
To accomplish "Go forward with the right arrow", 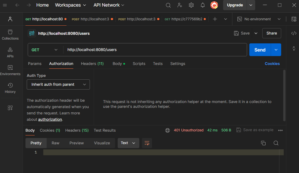I will pos(29,5).
